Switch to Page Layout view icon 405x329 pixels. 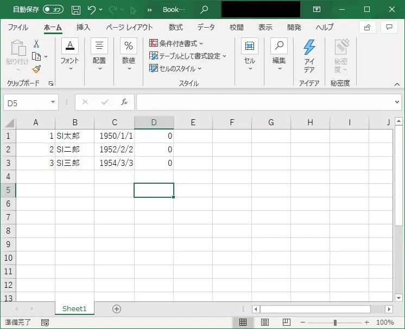[265, 322]
